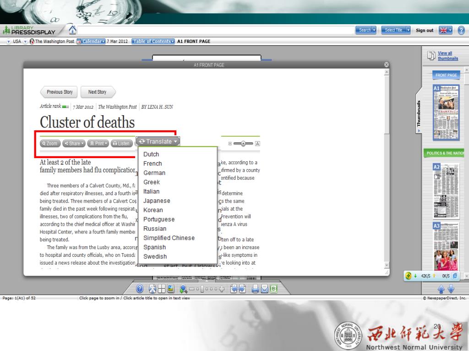
Task: Open the Share dropdown
Action: 74,144
